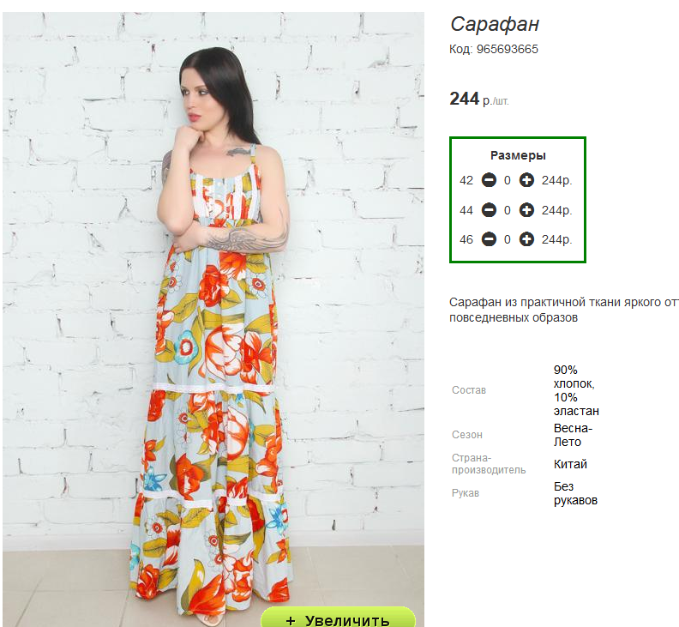Screen dimensions: 679x627
Task: Click the Состав attribute label
Action: click(469, 390)
